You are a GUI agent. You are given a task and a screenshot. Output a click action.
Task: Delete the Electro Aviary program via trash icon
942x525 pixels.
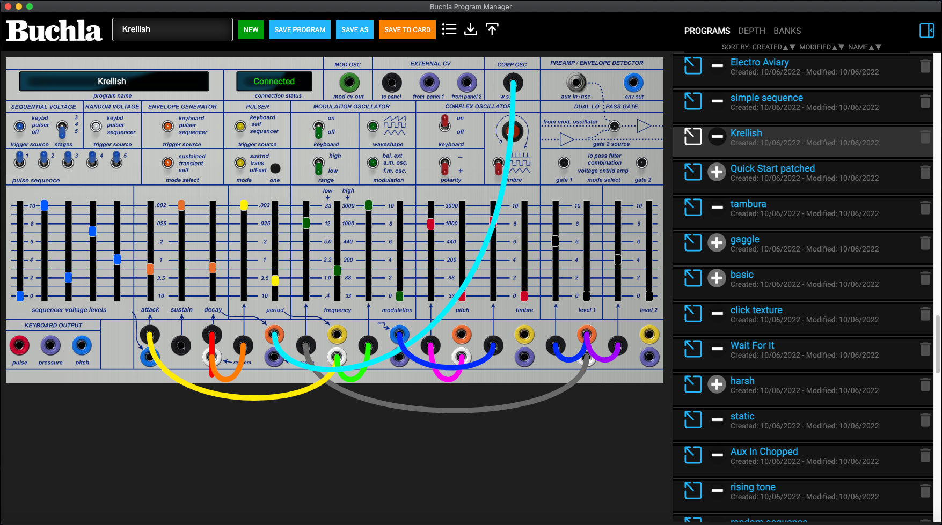point(925,66)
